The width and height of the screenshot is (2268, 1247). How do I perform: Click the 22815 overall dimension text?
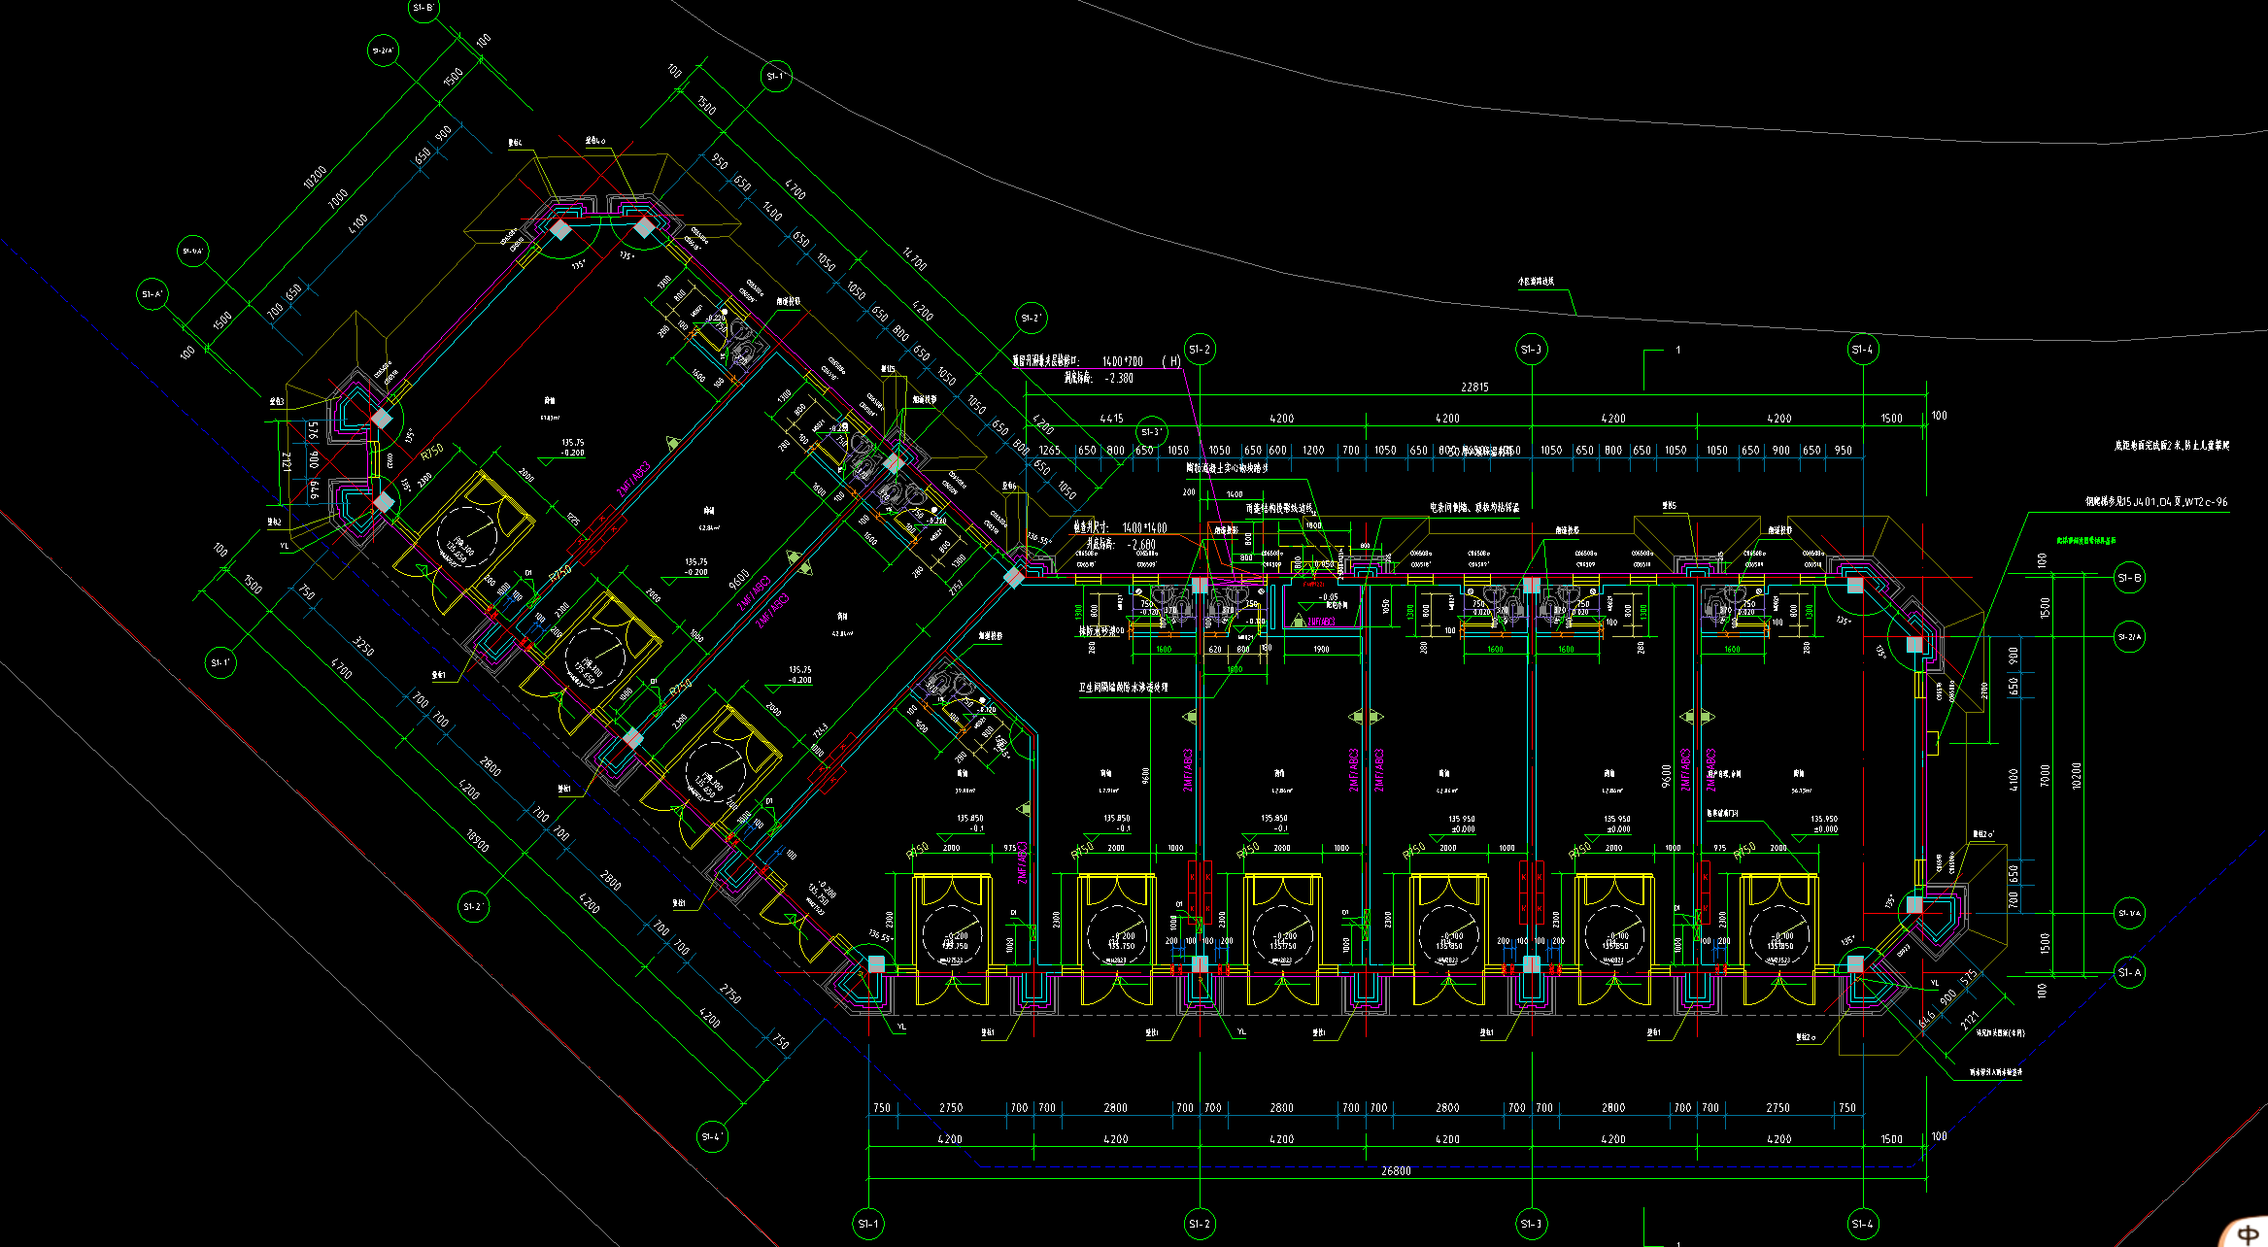[1474, 388]
